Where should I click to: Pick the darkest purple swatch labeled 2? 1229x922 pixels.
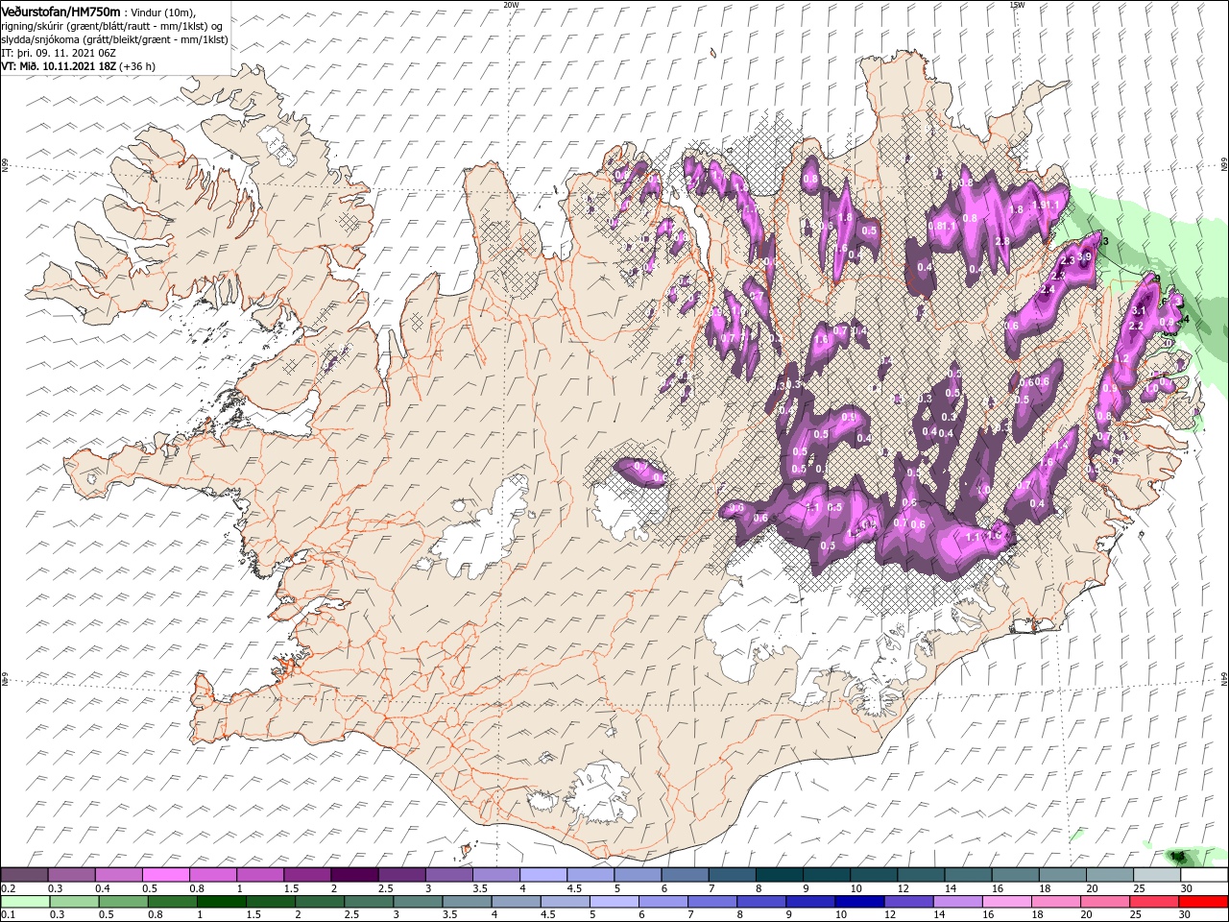coord(354,874)
